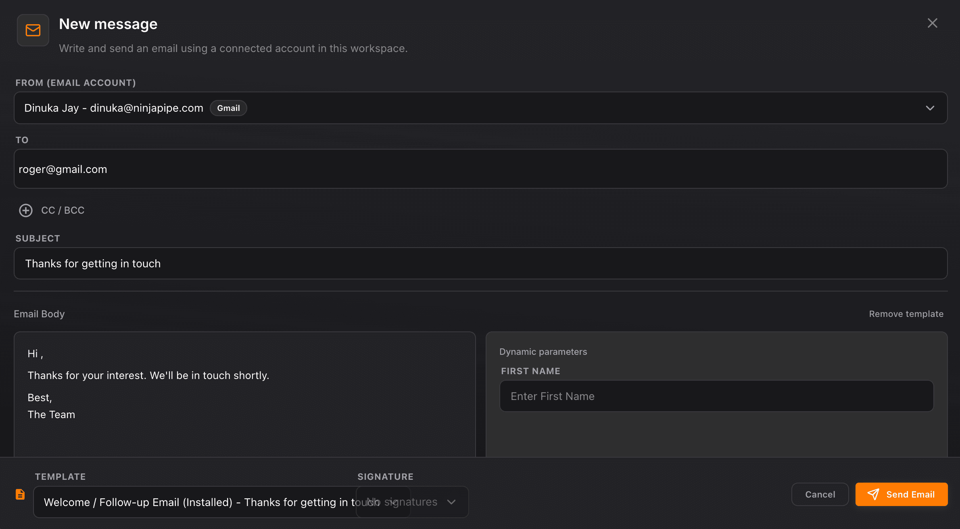Click the Remove template link

click(x=906, y=314)
